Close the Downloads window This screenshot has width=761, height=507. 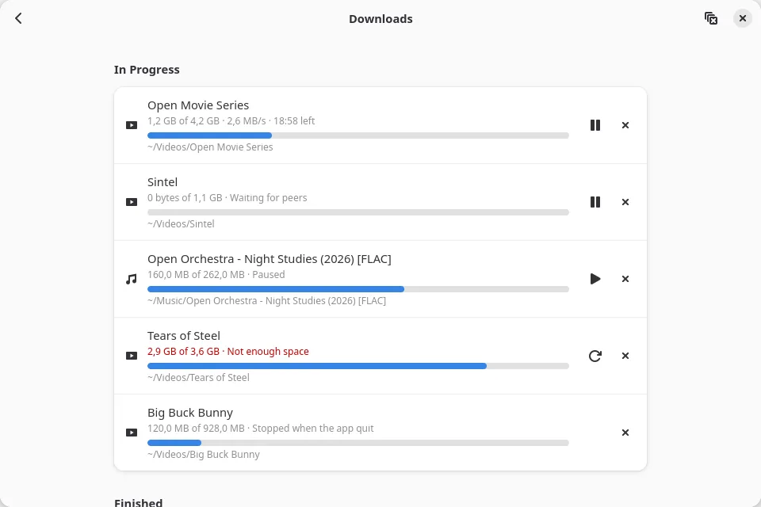pyautogui.click(x=743, y=18)
